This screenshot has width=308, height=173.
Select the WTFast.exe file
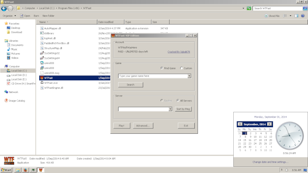coord(51,83)
